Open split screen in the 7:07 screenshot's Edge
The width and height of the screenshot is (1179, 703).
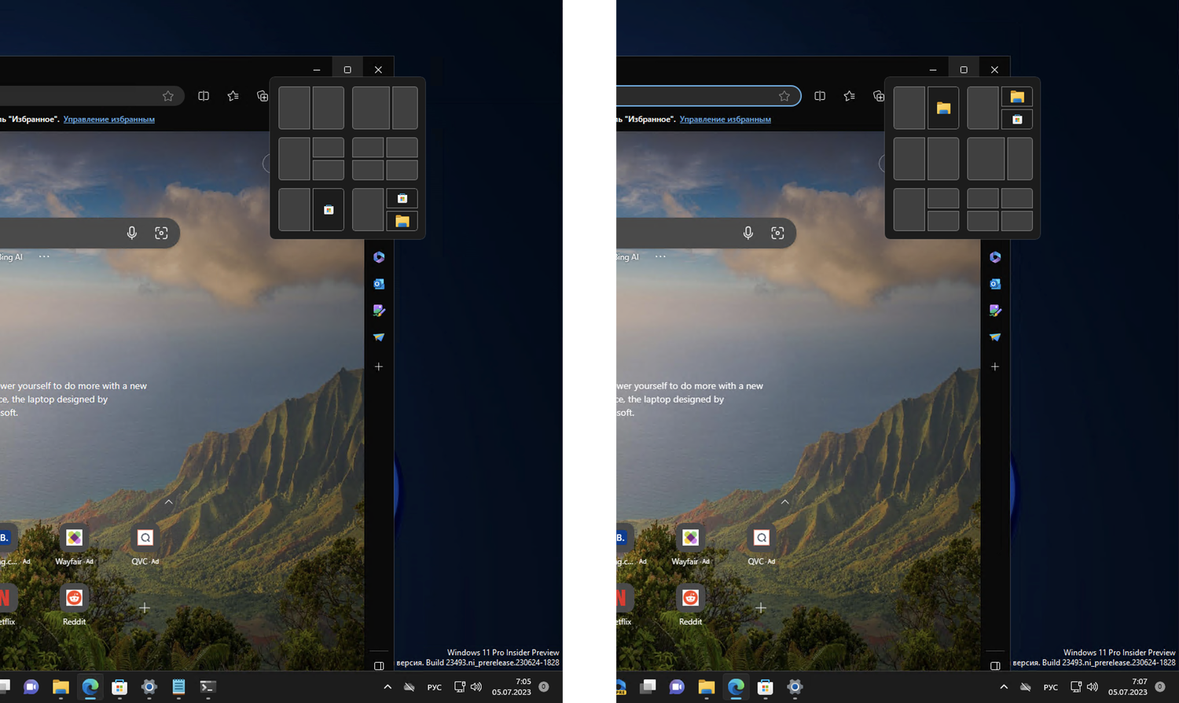click(x=820, y=96)
